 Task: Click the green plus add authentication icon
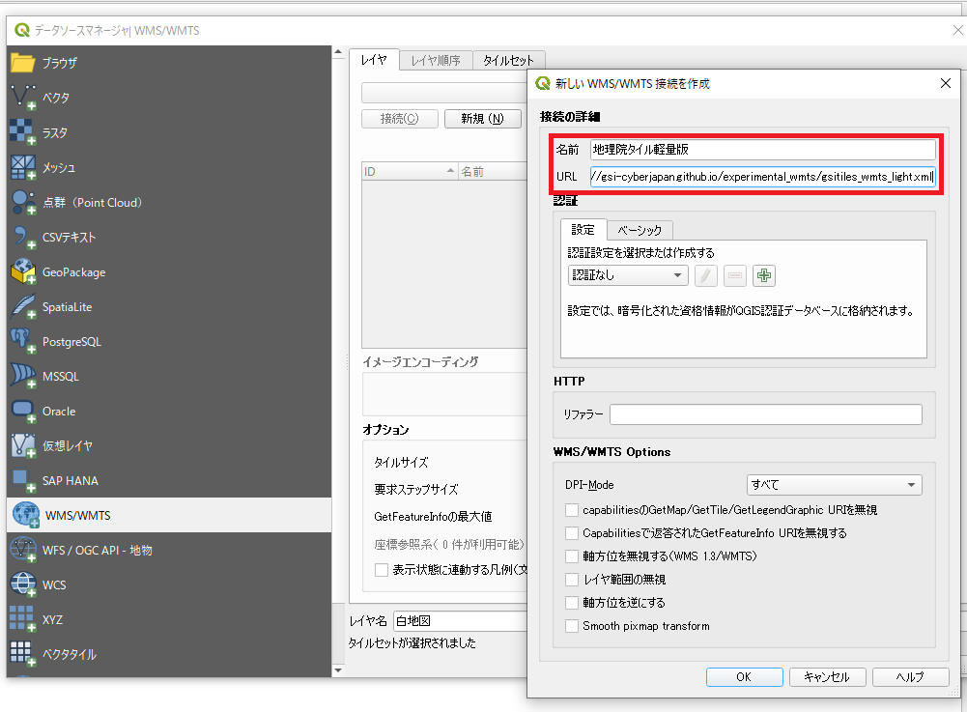(763, 275)
